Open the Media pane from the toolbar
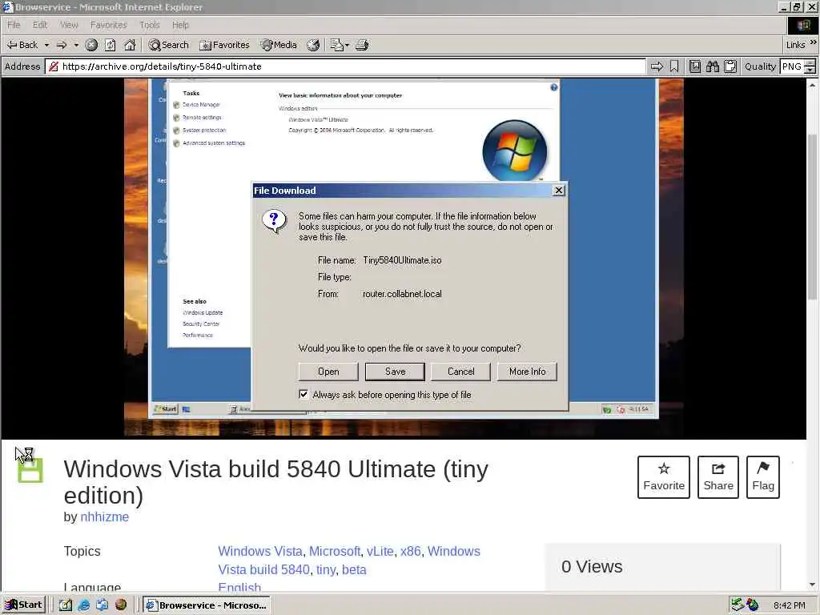This screenshot has width=820, height=615. (x=279, y=45)
